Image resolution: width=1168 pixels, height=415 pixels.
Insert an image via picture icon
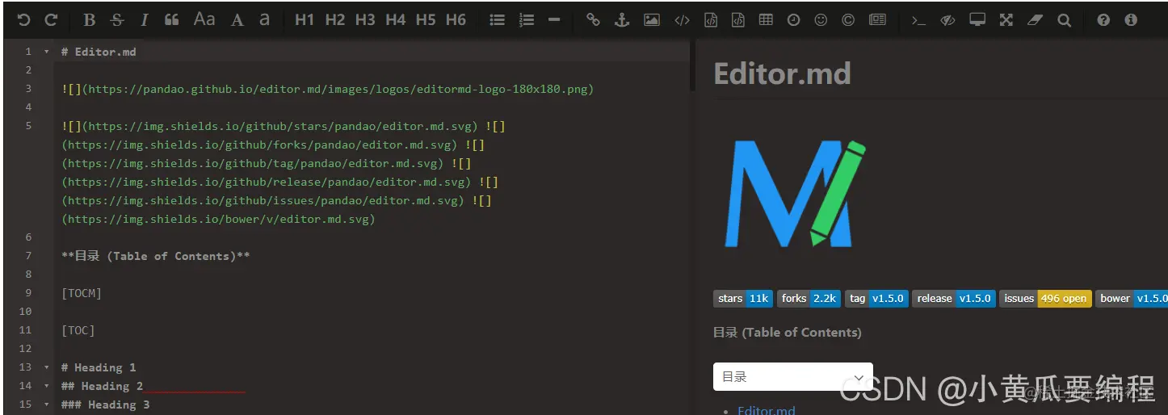pos(651,20)
